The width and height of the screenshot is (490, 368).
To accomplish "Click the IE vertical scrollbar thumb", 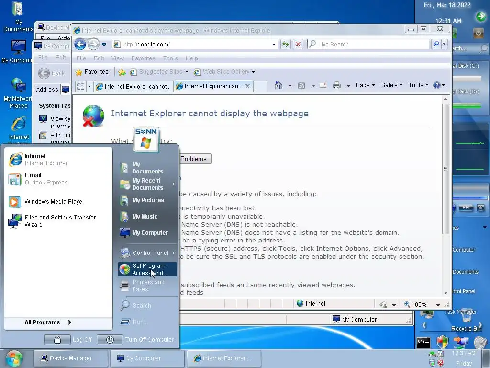I will (x=445, y=169).
